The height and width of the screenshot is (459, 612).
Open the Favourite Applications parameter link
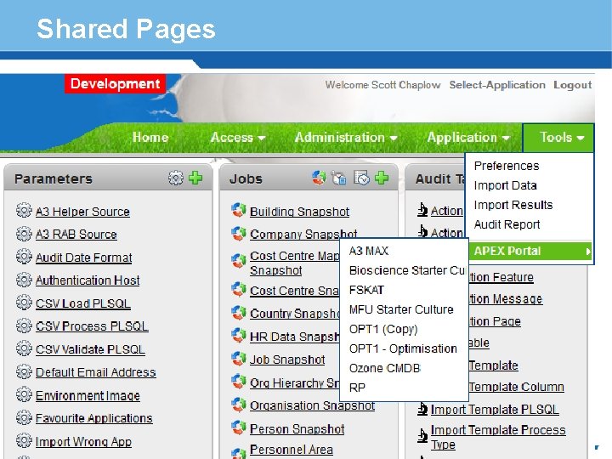coord(93,418)
